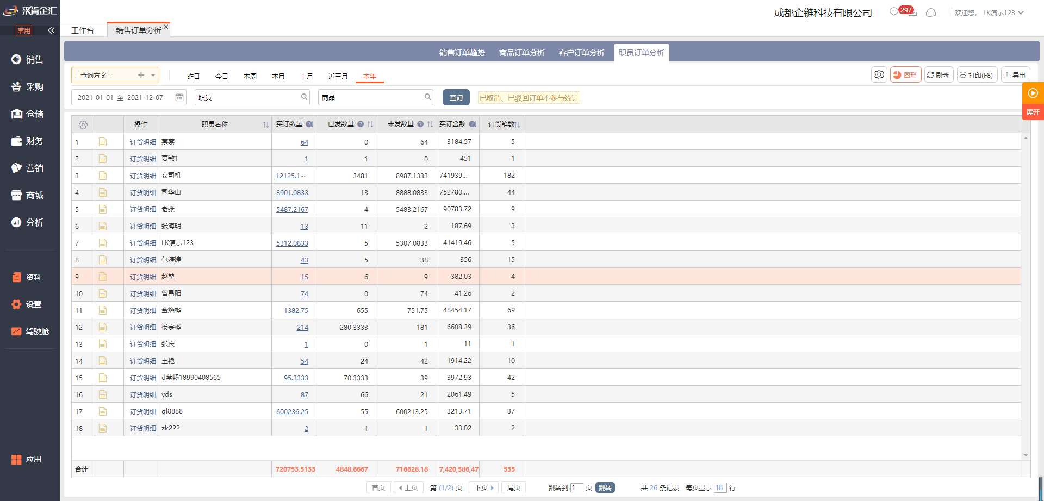Sort by the 职员名称 column arrows
Viewport: 1044px width, 501px height.
(265, 124)
